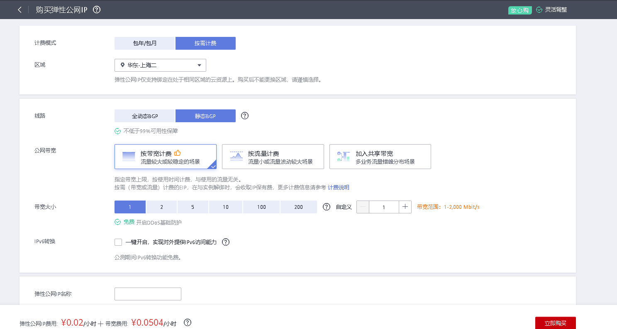Click the 公测期间IPv6转换功能免费 note
617x329 pixels.
click(148, 257)
